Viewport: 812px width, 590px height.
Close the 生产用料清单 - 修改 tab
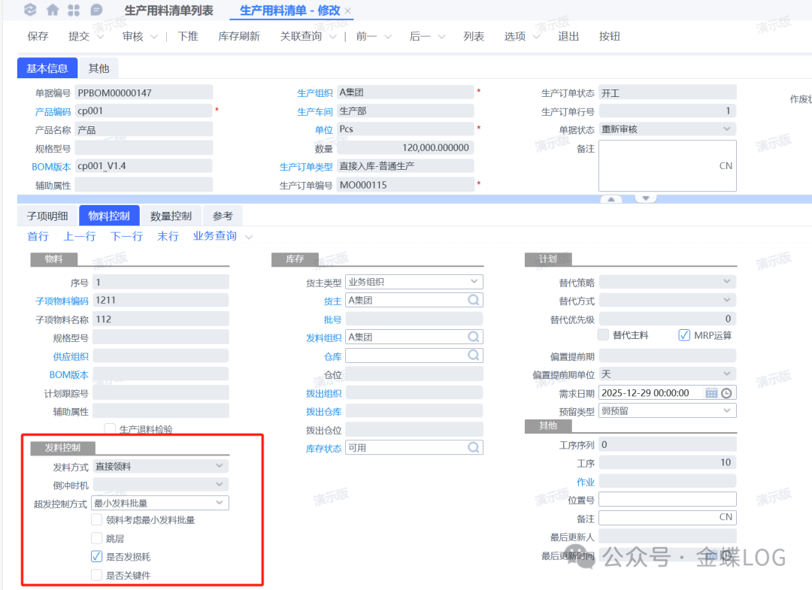(x=348, y=11)
